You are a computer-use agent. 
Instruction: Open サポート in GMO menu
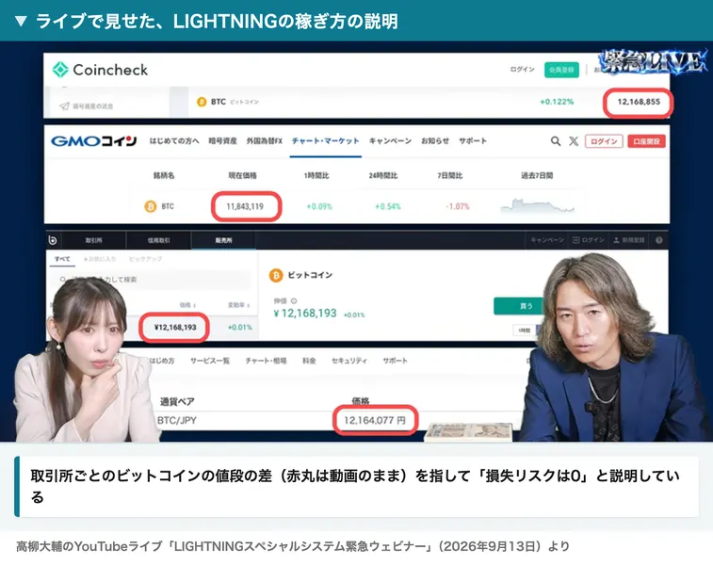(473, 141)
